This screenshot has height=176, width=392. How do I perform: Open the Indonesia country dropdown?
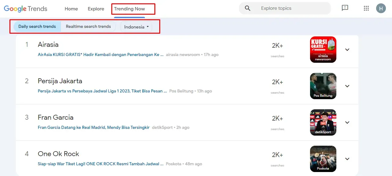pyautogui.click(x=136, y=27)
